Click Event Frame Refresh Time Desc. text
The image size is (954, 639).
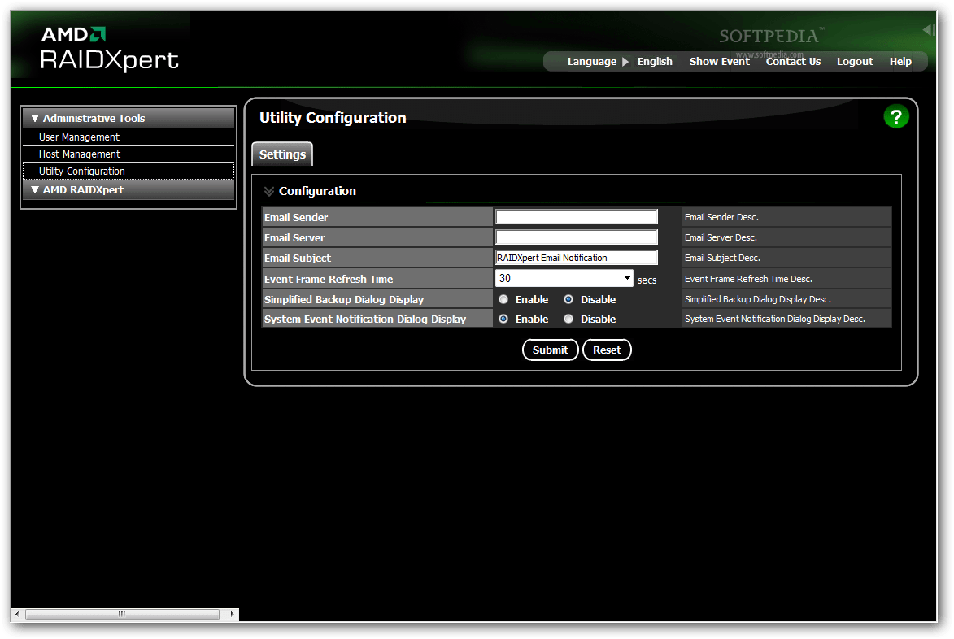pyautogui.click(x=748, y=279)
